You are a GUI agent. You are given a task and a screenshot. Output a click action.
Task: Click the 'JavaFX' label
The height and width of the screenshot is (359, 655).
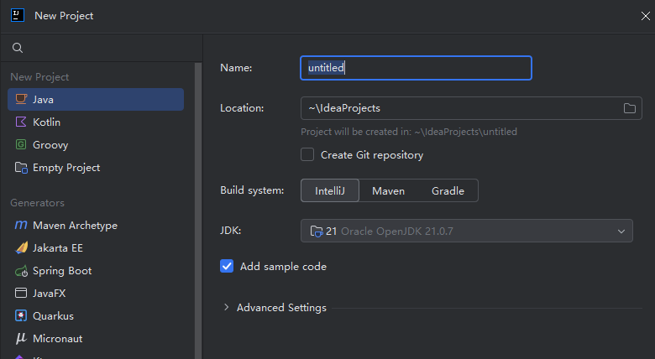tap(50, 294)
